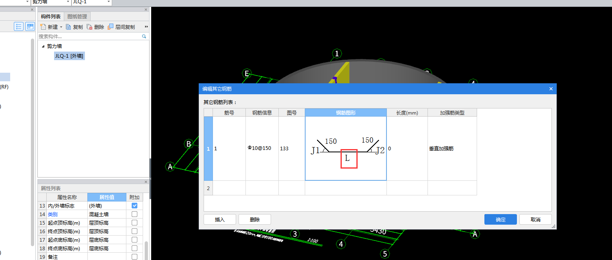
Task: Select JLQ-1 [外墙] in component tree
Action: (69, 56)
